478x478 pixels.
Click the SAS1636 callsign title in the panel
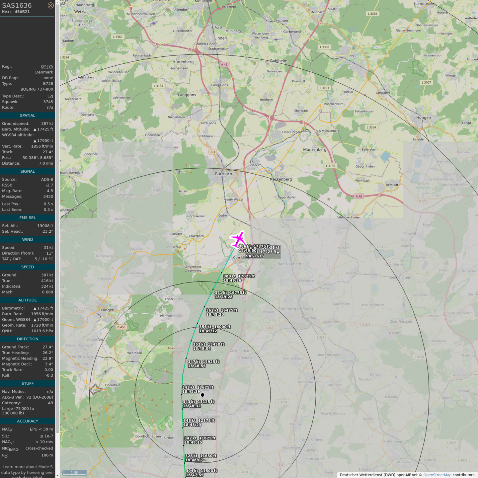[x=17, y=5]
